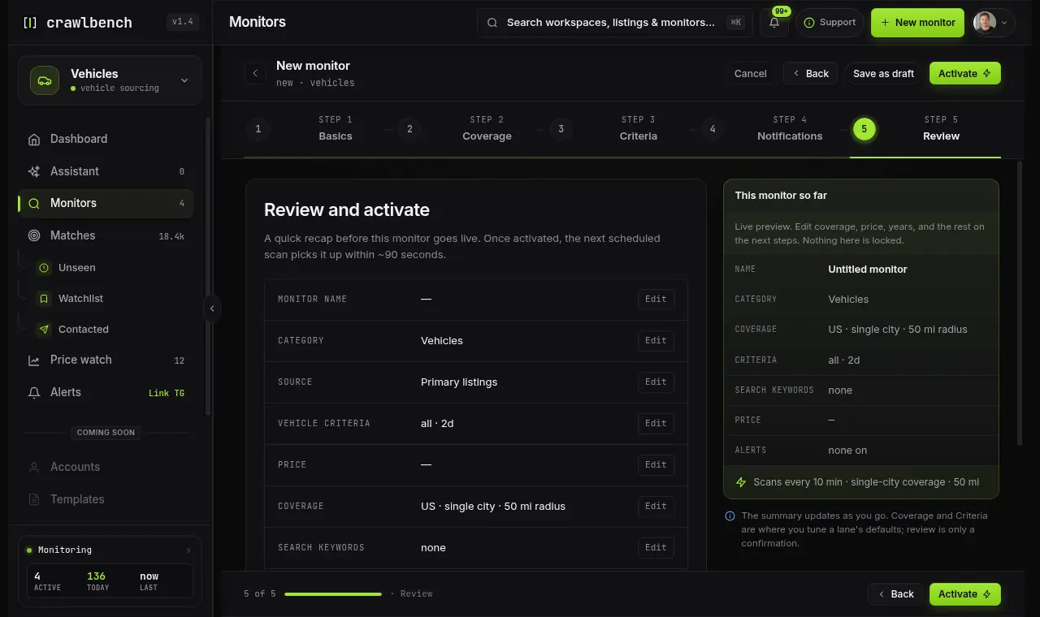Go to Step 3 Criteria
This screenshot has height=617, width=1040.
622,129
